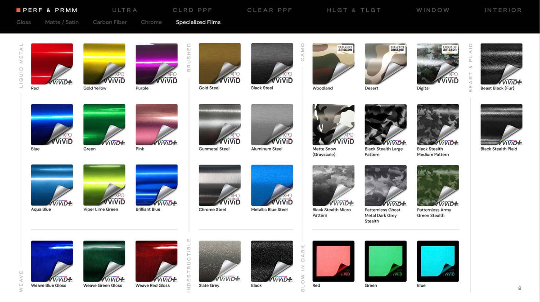
Task: Open the ULTRA section
Action: (x=125, y=10)
